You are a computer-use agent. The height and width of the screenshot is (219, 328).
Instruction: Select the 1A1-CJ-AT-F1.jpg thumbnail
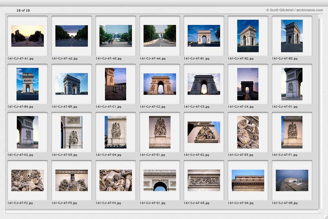pos(292,132)
